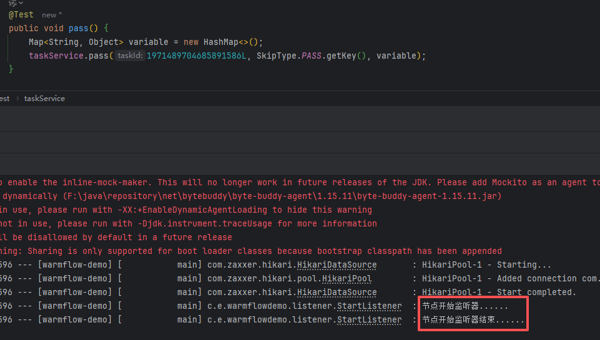Image resolution: width=600 pixels, height=340 pixels.
Task: Click HashMap in the new expression
Action: click(221, 42)
